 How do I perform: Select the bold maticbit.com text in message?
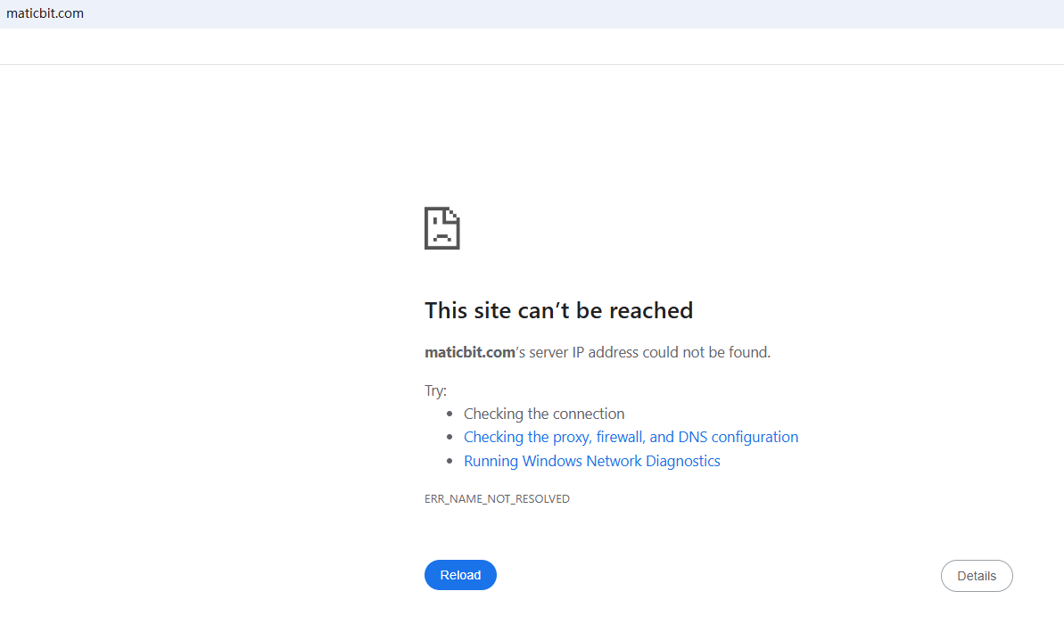tap(470, 352)
